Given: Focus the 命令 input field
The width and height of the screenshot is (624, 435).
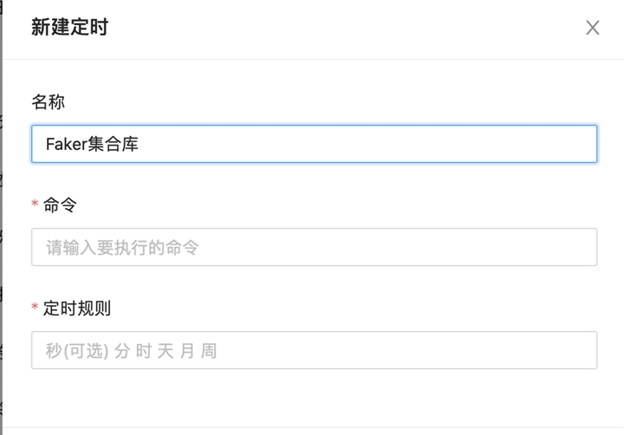Looking at the screenshot, I should click(x=314, y=247).
